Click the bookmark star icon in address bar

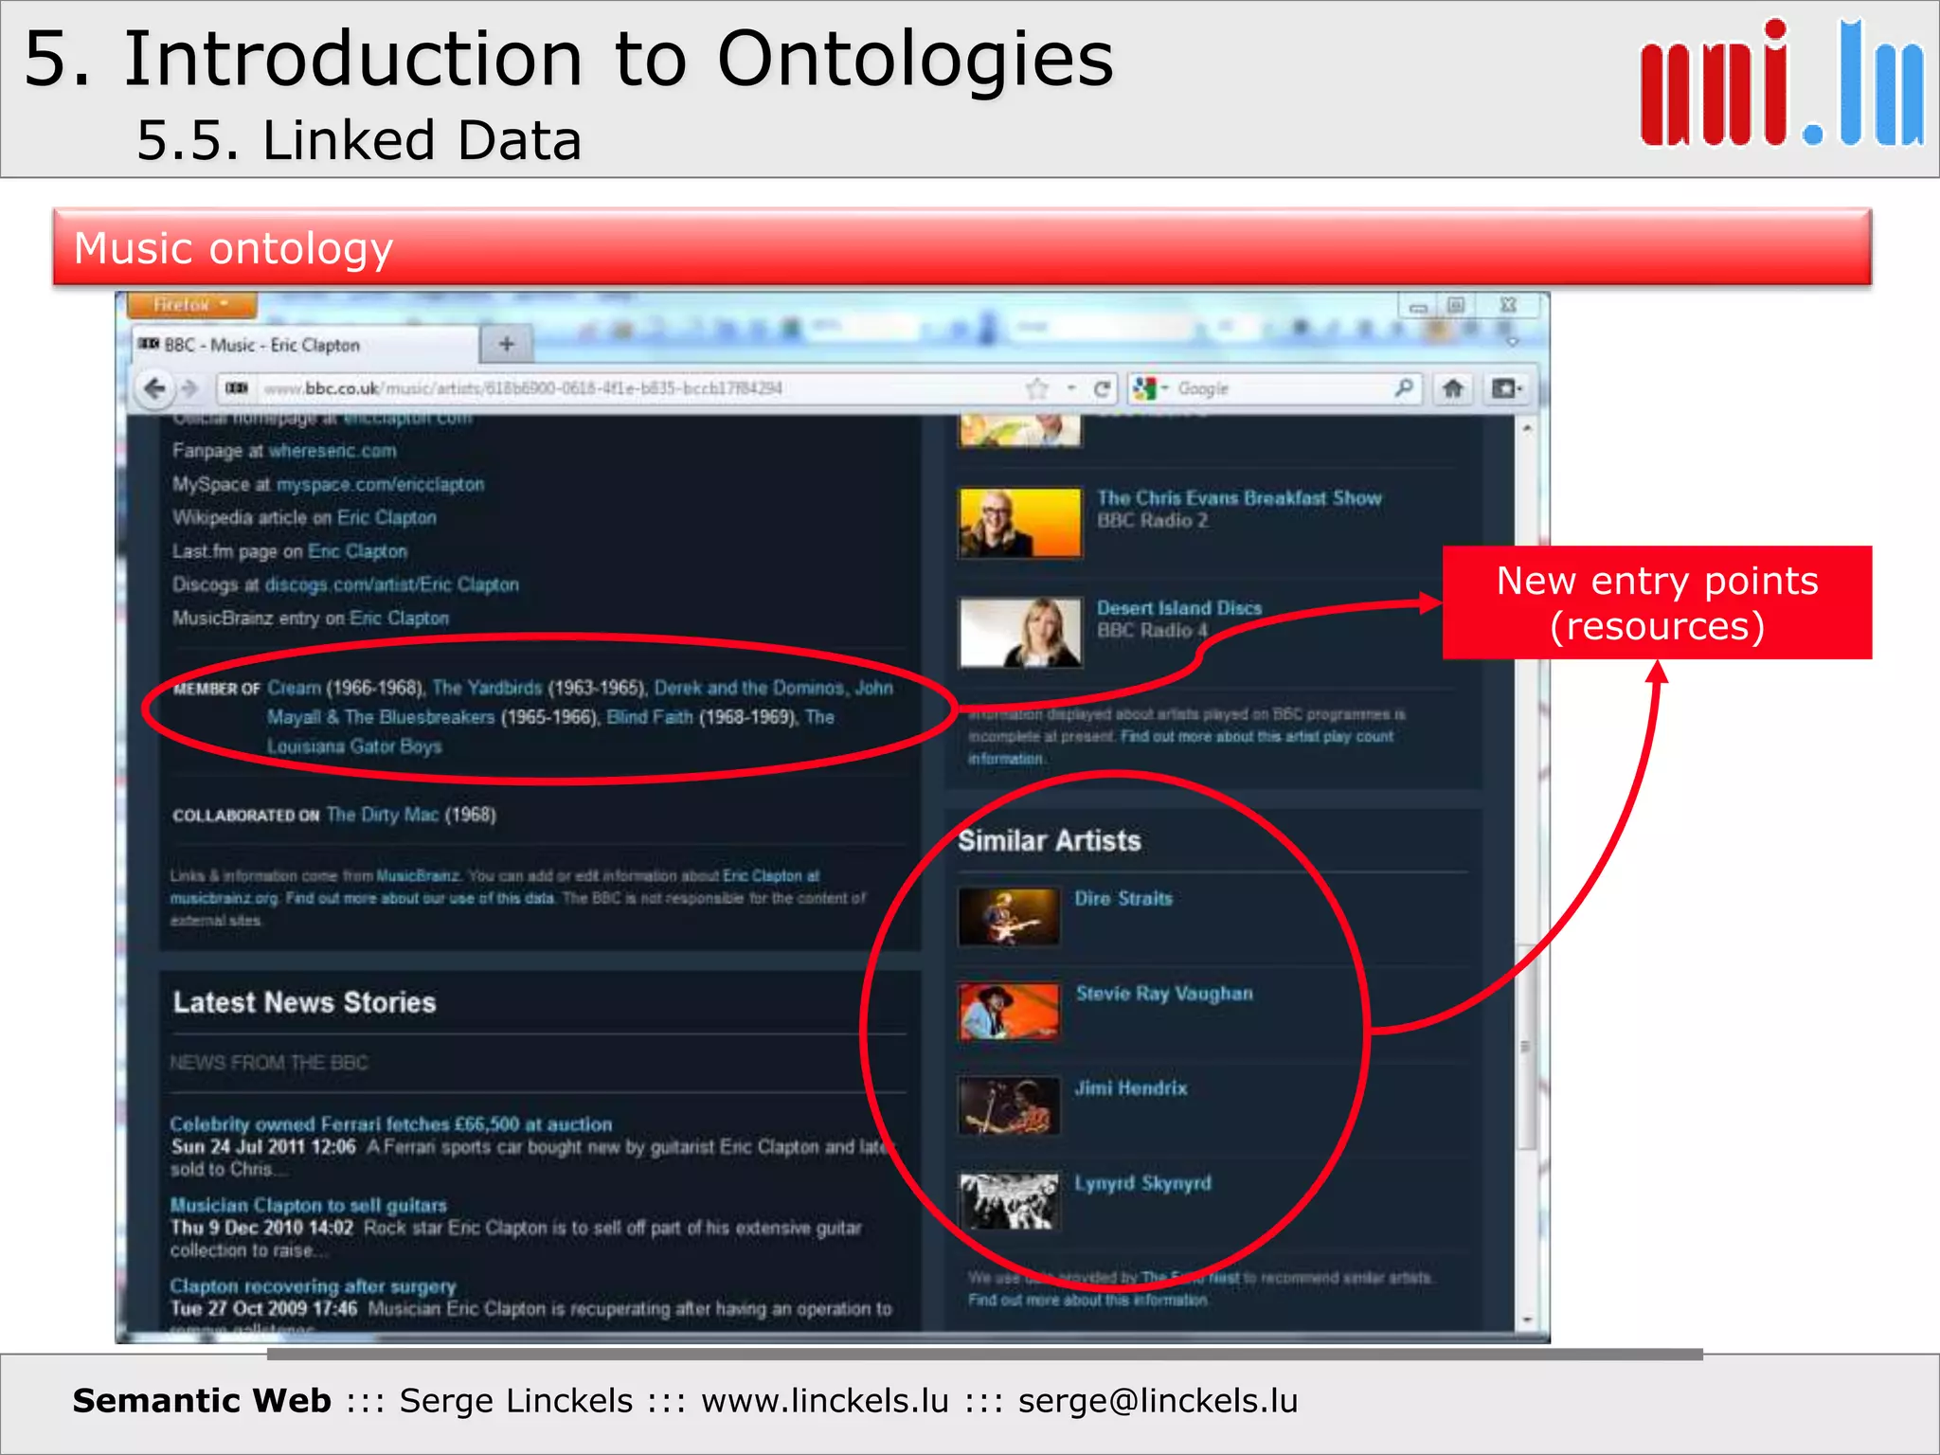click(1038, 388)
